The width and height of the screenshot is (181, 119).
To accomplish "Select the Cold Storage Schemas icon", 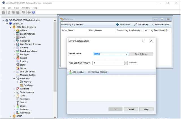I will (x=18, y=44).
